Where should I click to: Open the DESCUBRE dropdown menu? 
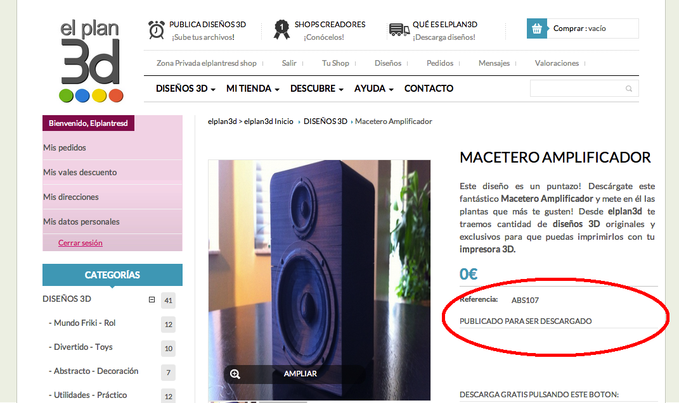click(x=316, y=89)
